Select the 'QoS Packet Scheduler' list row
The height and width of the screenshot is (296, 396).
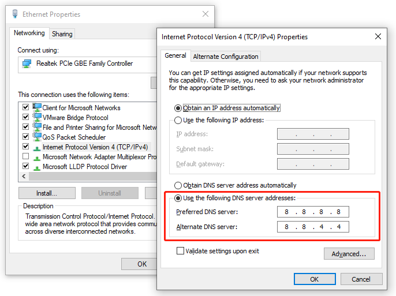[x=74, y=137]
